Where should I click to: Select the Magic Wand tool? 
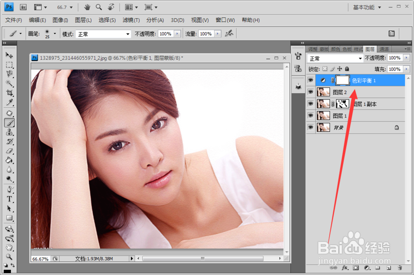pyautogui.click(x=9, y=83)
